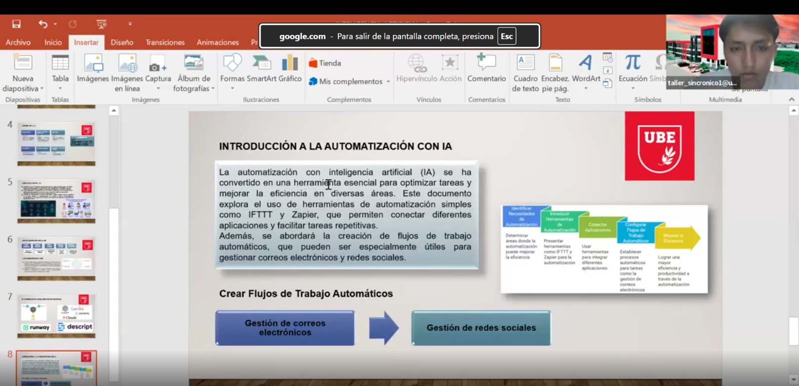Click the Save icon in quick access toolbar
The image size is (799, 386).
coord(16,24)
